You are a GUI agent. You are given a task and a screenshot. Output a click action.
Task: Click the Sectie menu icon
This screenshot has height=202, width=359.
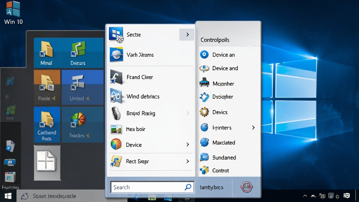[116, 35]
